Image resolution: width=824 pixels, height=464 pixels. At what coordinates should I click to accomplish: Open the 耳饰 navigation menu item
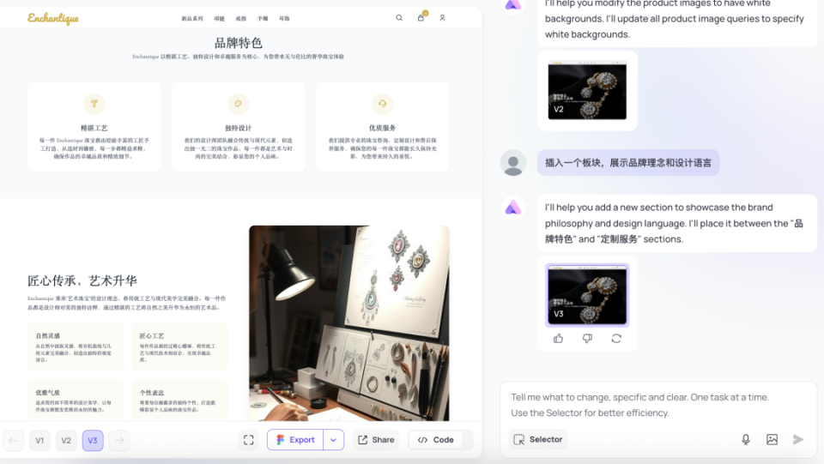284,18
